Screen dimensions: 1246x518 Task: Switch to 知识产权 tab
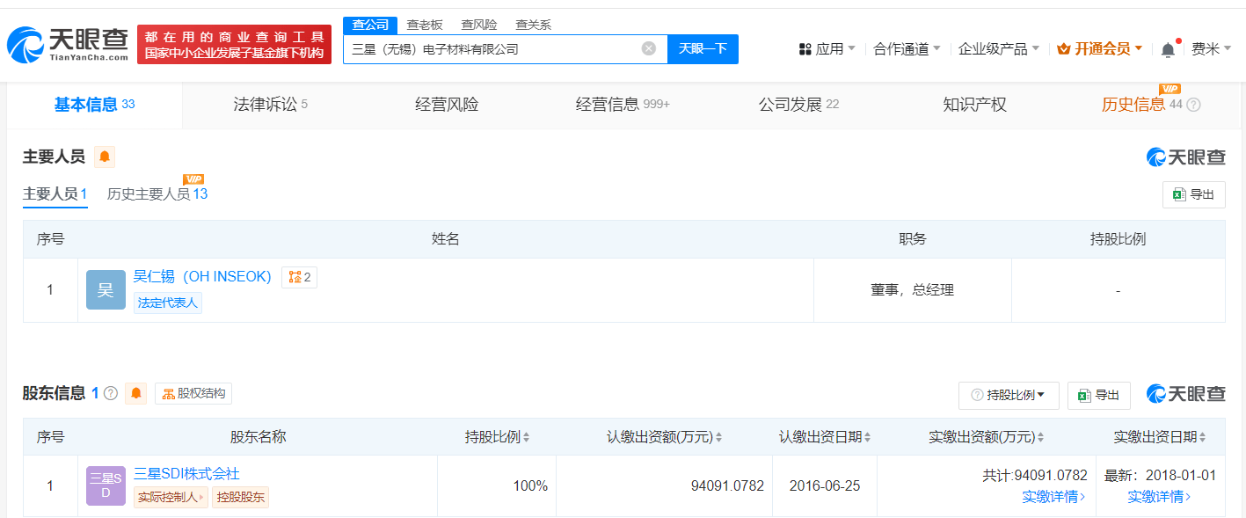[x=974, y=105]
